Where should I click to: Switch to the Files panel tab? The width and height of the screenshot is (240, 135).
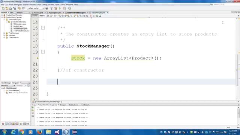tap(12, 13)
